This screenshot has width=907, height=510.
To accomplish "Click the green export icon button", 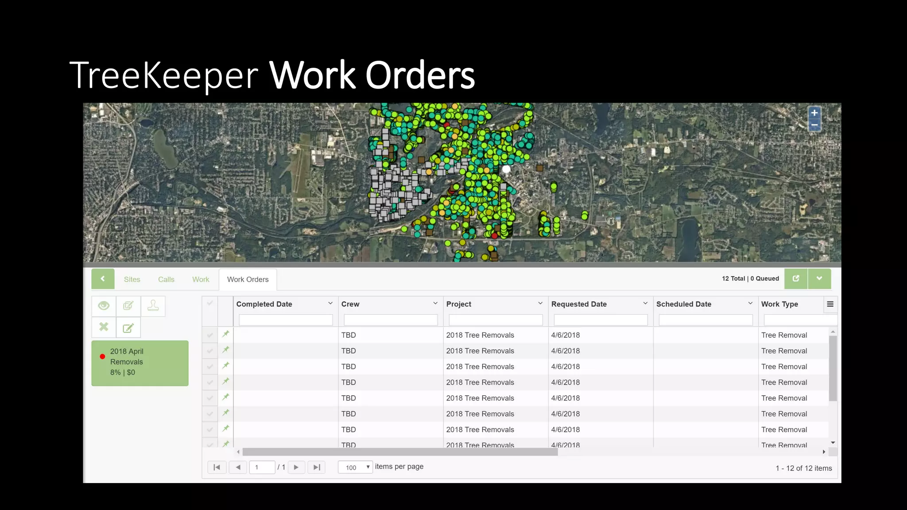I will 796,278.
